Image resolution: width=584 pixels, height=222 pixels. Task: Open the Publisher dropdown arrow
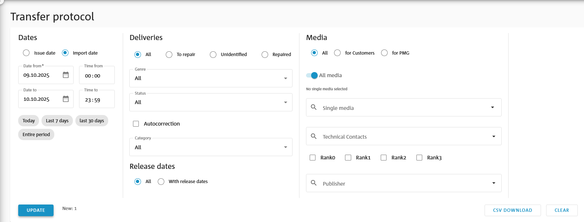(x=494, y=183)
